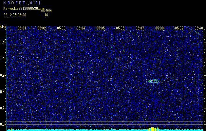Click the 0.8 kHz frequency label
The width and height of the screenshot is (206, 131).
pyautogui.click(x=3, y=92)
